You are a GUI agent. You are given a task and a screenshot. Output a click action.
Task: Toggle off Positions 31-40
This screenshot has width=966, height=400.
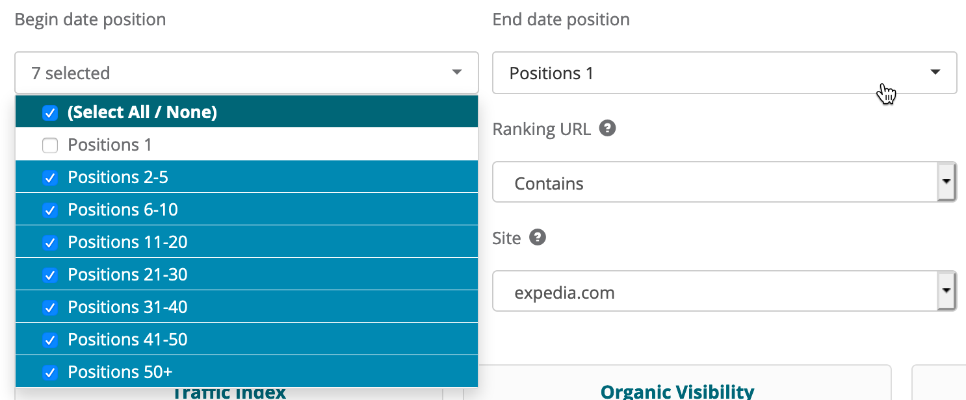pos(50,306)
